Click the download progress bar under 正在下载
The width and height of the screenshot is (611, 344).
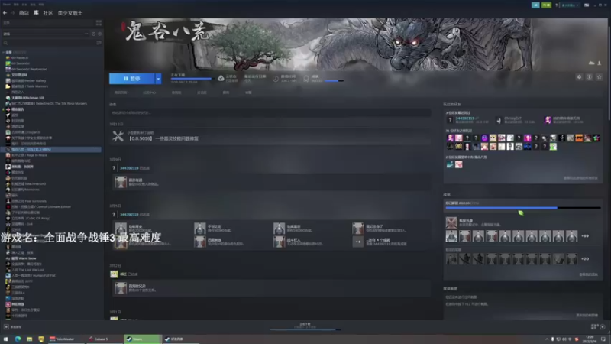click(x=192, y=79)
